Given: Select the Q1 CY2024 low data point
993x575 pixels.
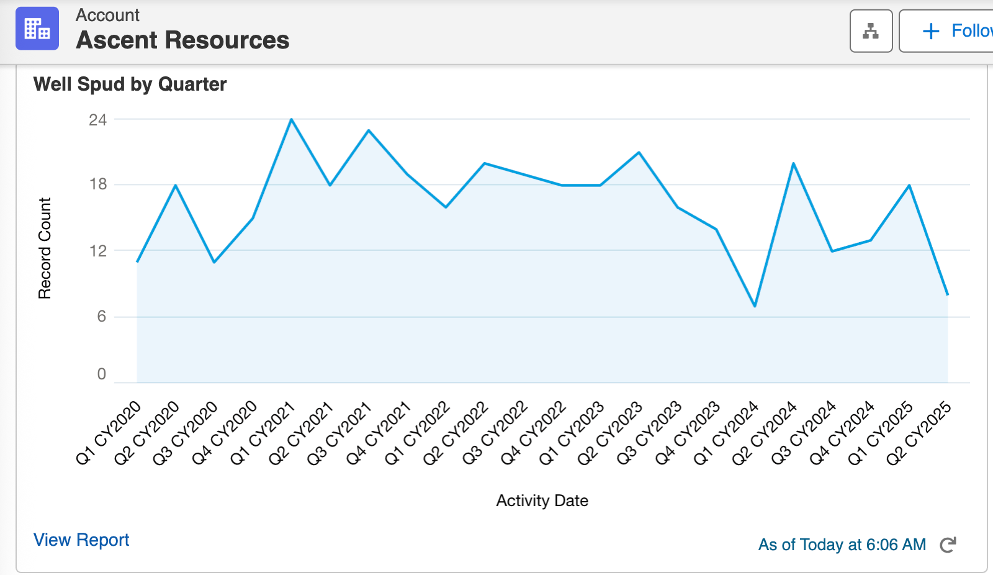Looking at the screenshot, I should click(754, 306).
